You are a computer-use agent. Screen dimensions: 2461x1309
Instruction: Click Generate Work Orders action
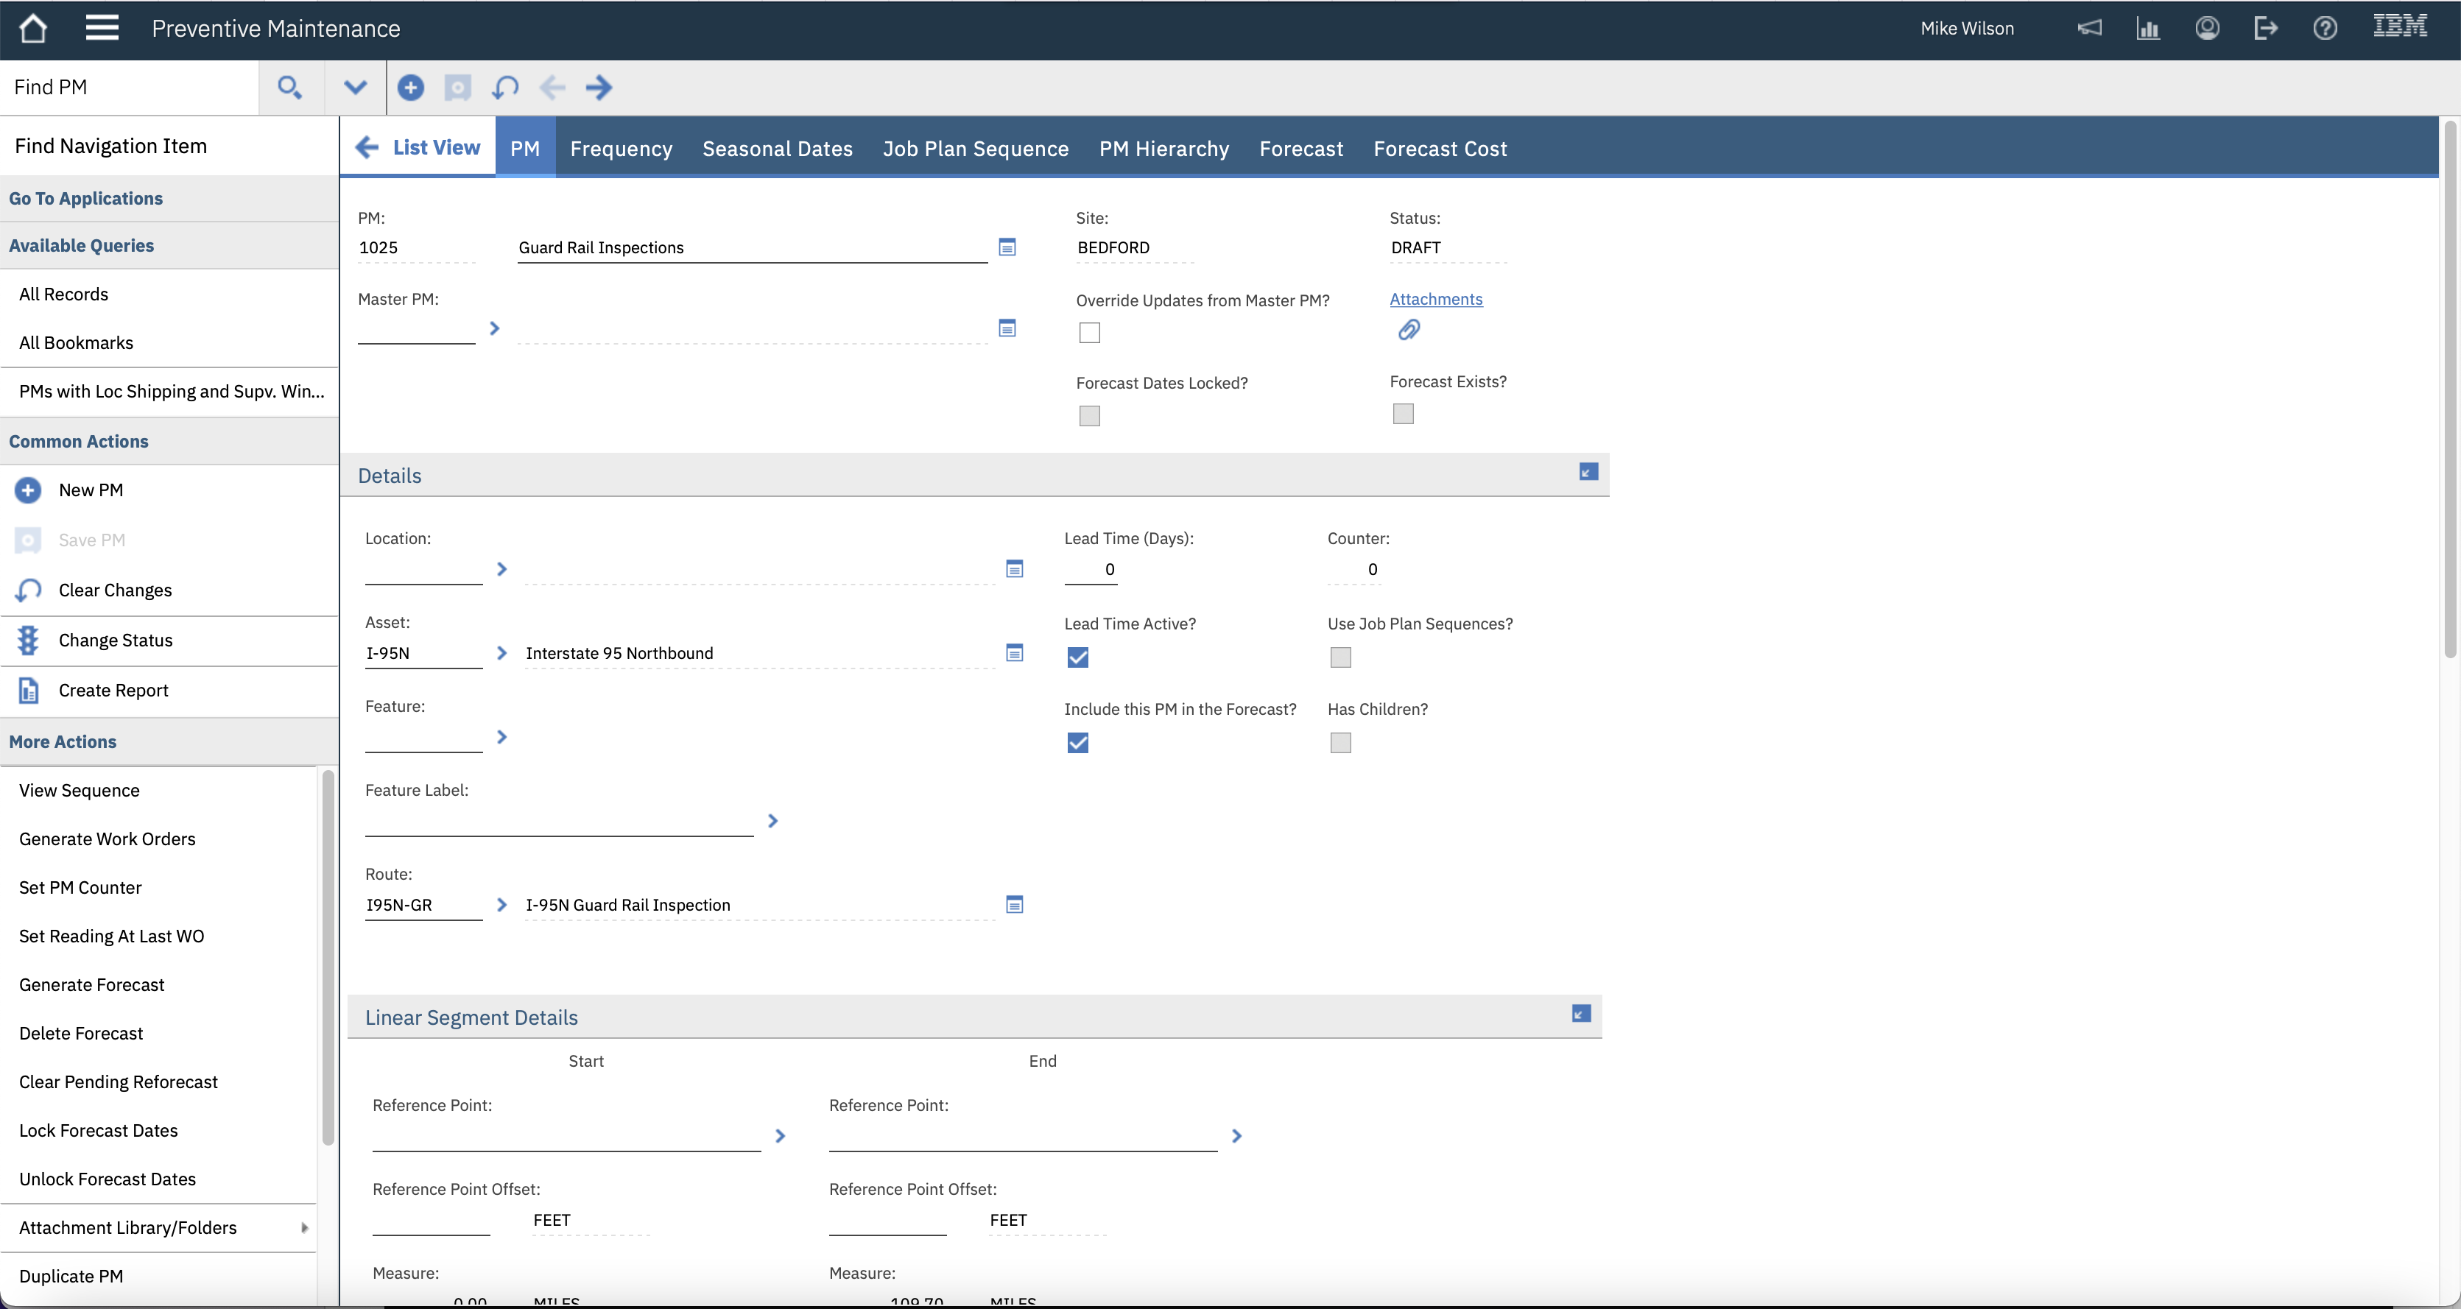107,839
